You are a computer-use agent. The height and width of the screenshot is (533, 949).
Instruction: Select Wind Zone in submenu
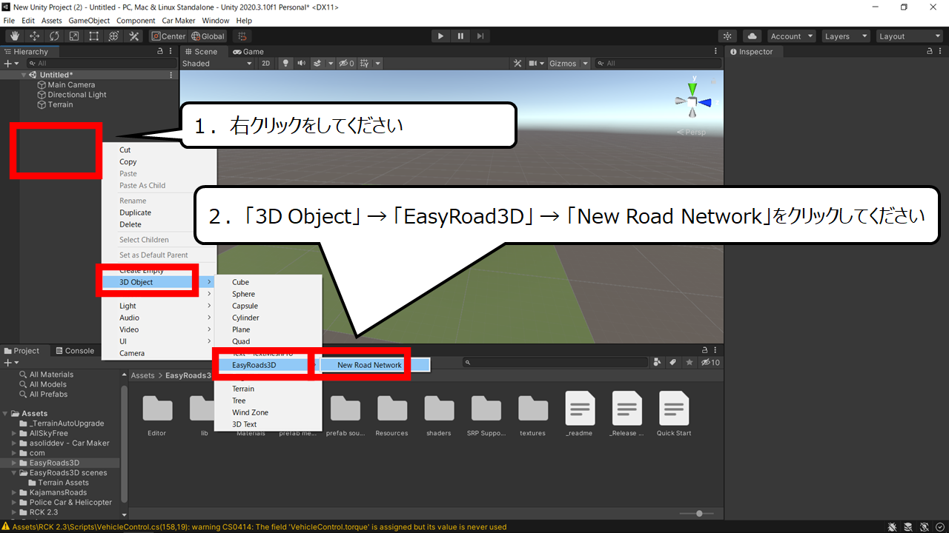click(x=250, y=412)
